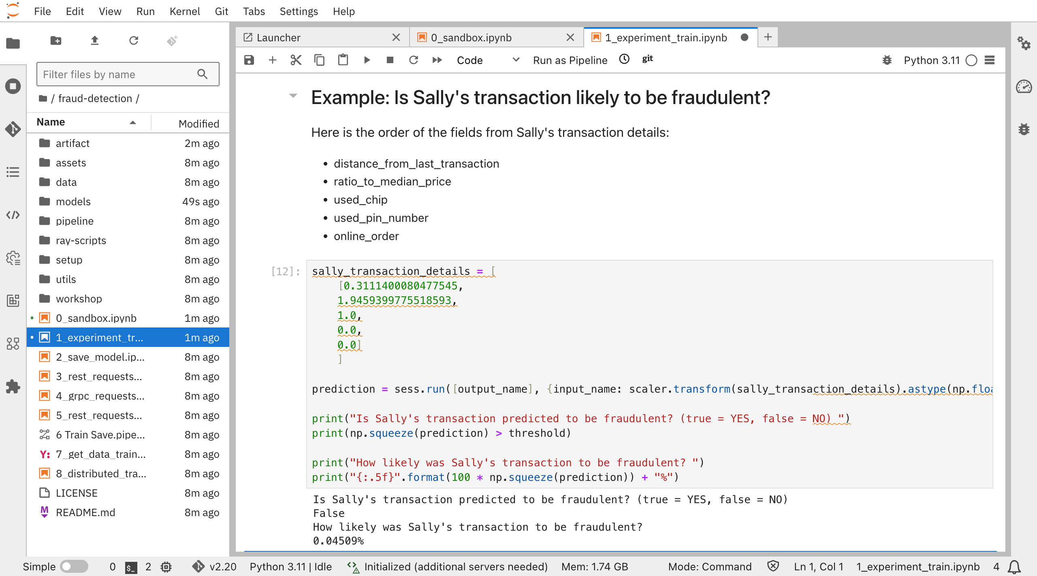Viewport: 1037px width, 576px height.
Task: Toggle Simple interface mode switch
Action: 74,566
